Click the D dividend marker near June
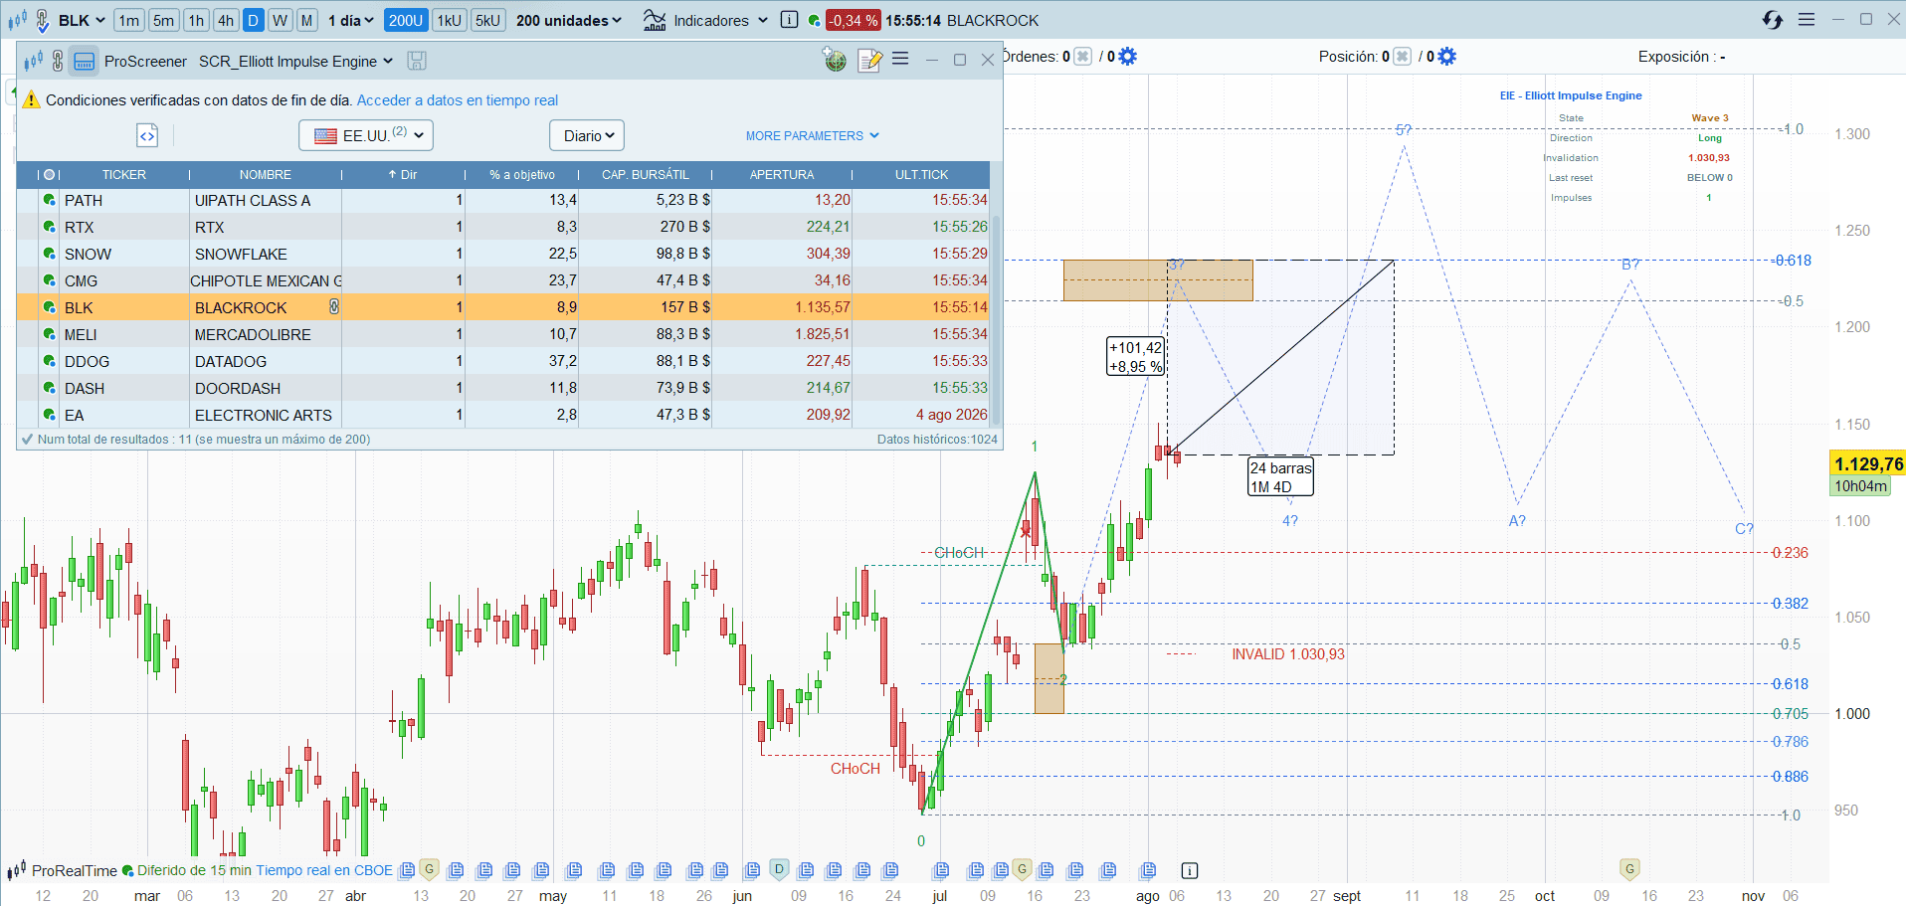 (x=779, y=869)
